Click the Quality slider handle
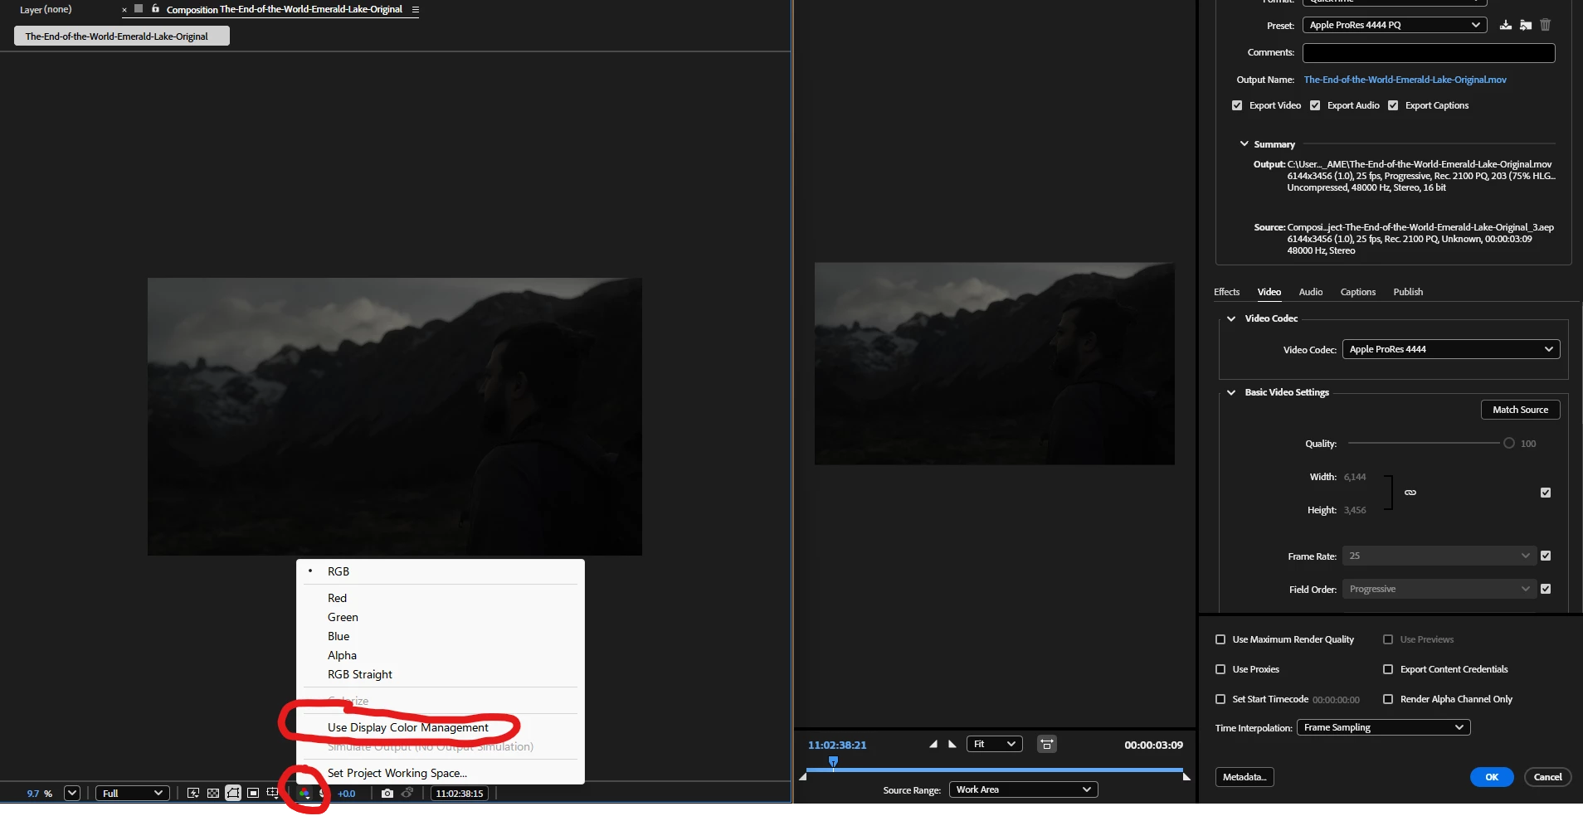 point(1509,443)
